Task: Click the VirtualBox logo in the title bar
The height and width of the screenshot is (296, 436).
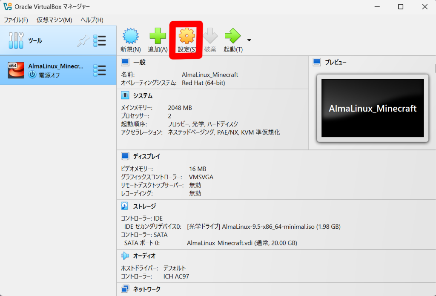Action: point(8,6)
